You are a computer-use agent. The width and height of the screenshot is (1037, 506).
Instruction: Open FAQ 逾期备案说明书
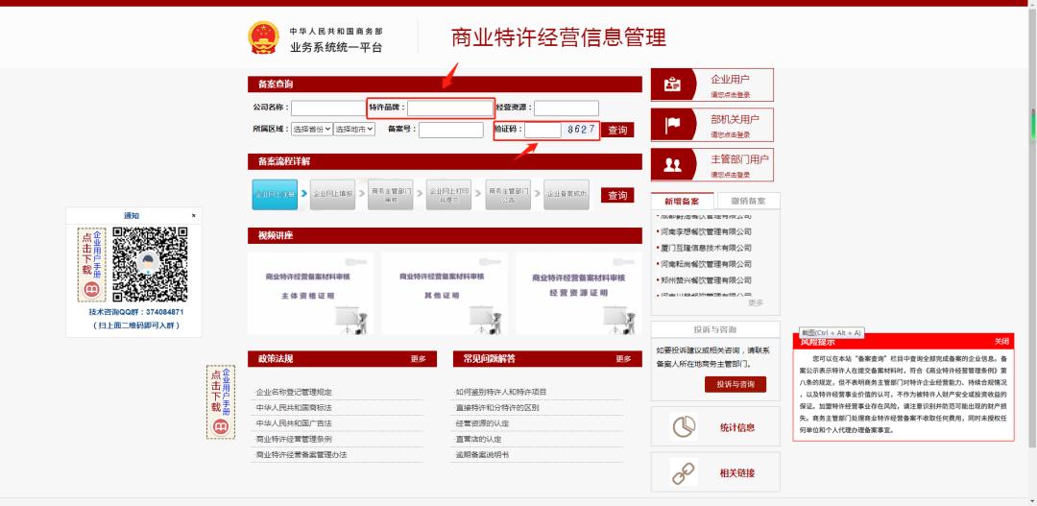[x=482, y=455]
